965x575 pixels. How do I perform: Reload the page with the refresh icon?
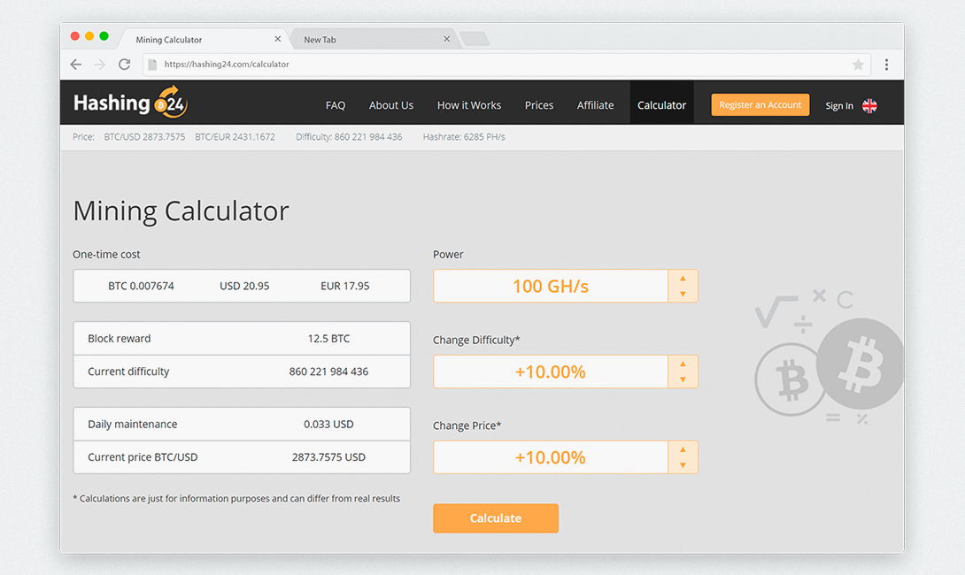[124, 65]
